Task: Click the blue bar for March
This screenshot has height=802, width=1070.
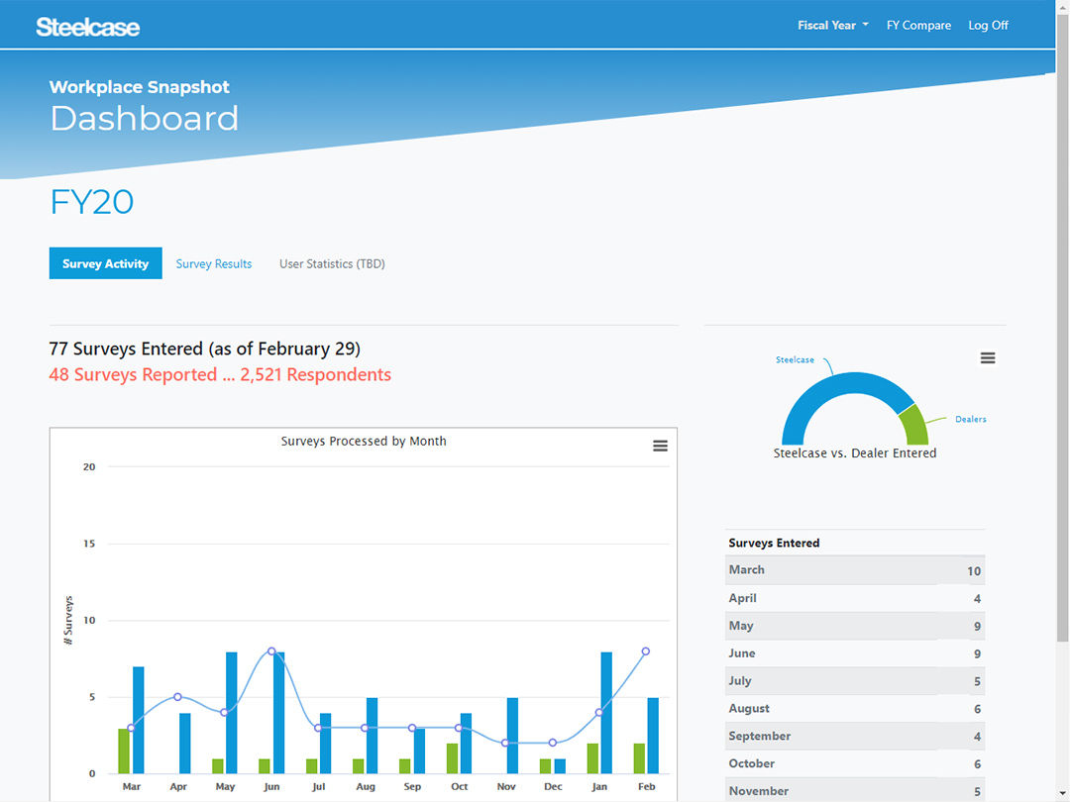Action: click(x=139, y=720)
